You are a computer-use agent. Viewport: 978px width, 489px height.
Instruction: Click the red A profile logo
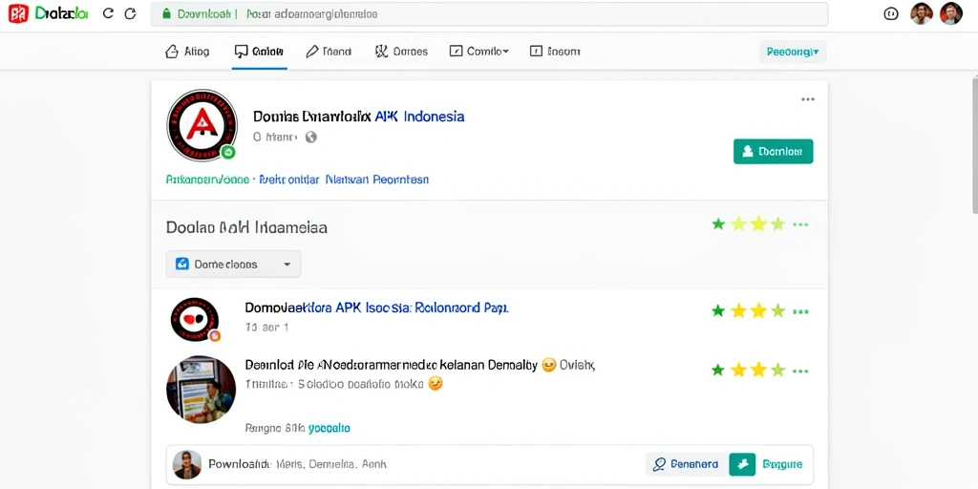[202, 125]
